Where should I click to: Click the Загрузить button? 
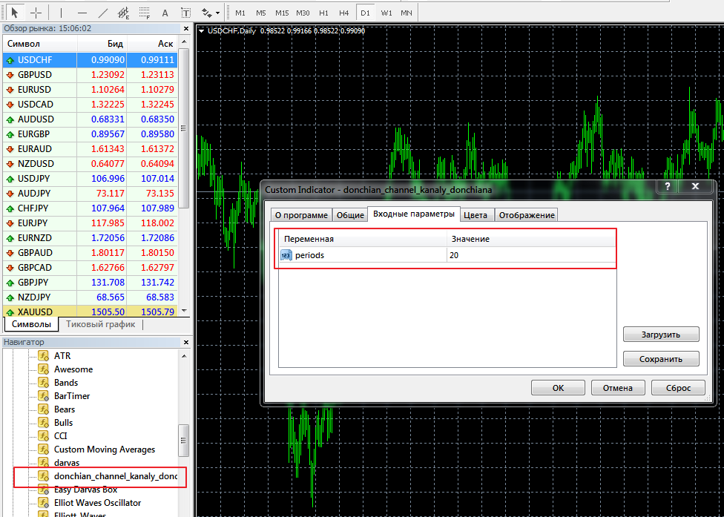660,335
